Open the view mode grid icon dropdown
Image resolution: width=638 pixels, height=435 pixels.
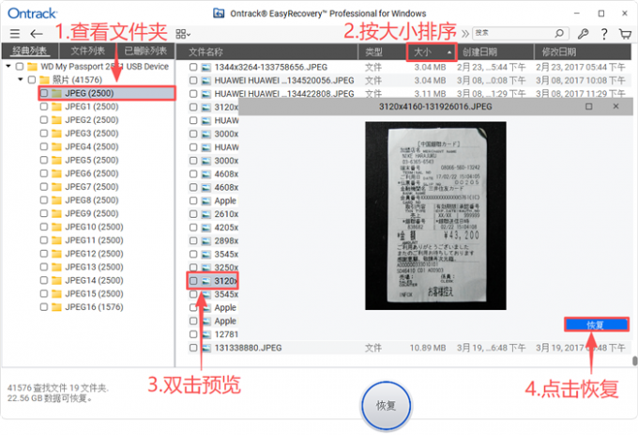coord(183,34)
